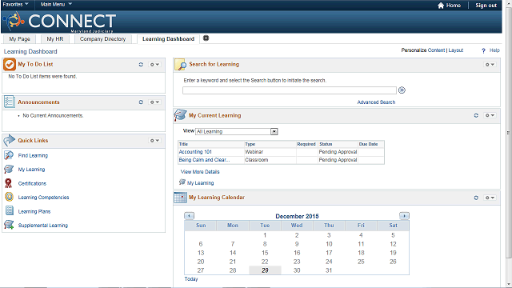Refresh the My Learning Calendar pagelet
The width and height of the screenshot is (512, 288).
(476, 198)
